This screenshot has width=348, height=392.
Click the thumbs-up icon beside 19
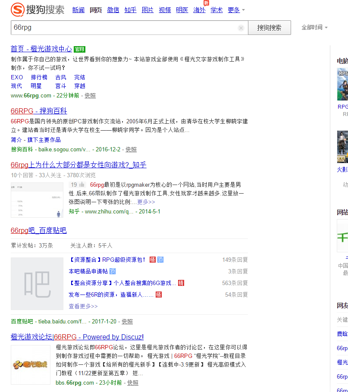point(82,185)
